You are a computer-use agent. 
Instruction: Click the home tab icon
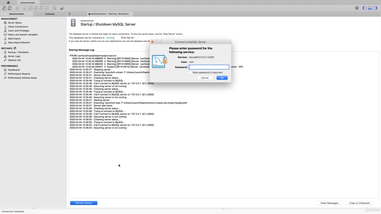coord(8,2)
